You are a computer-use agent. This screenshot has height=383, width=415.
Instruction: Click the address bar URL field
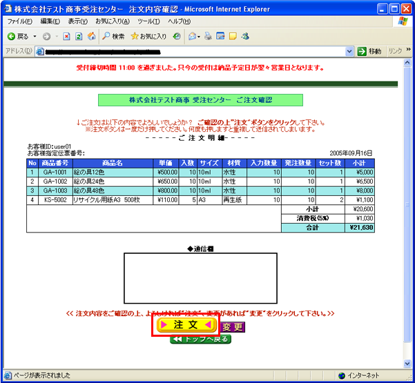tap(195, 51)
